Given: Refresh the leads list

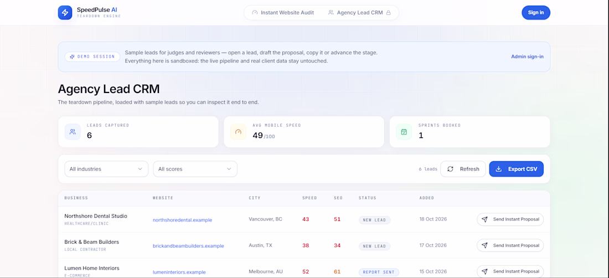Looking at the screenshot, I should [463, 169].
